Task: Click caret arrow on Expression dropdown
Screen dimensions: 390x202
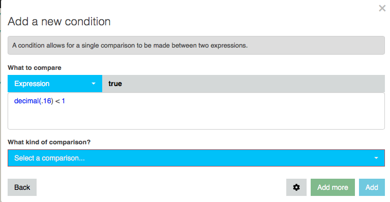Action: pos(94,84)
